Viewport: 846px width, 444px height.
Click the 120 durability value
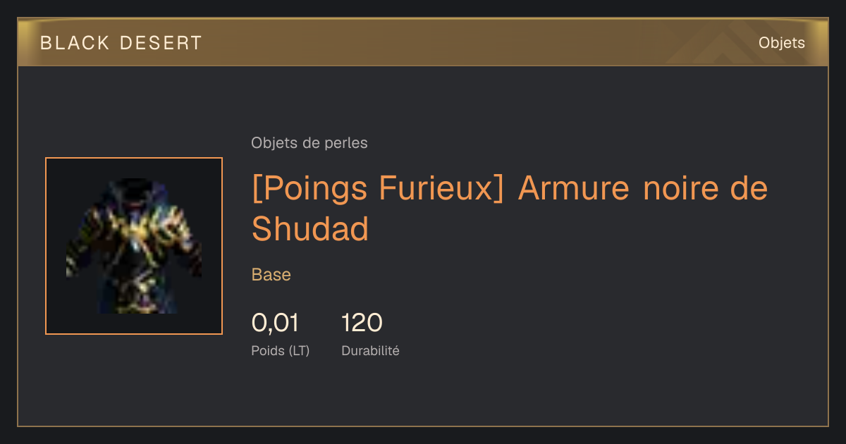pos(362,323)
